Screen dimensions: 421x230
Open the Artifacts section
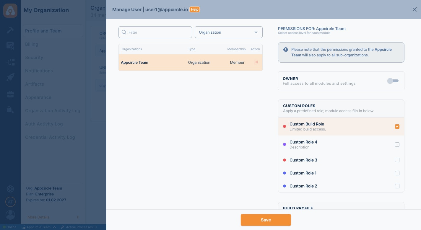35,84
